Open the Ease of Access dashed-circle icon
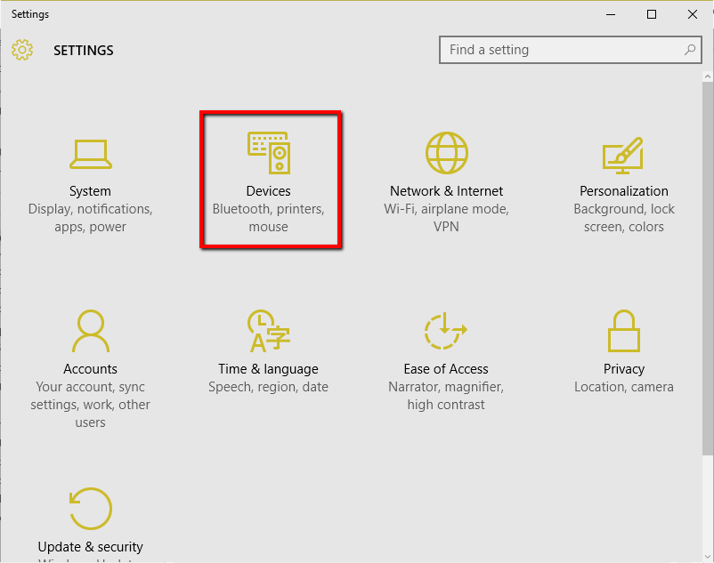714x563 pixels. (x=446, y=331)
